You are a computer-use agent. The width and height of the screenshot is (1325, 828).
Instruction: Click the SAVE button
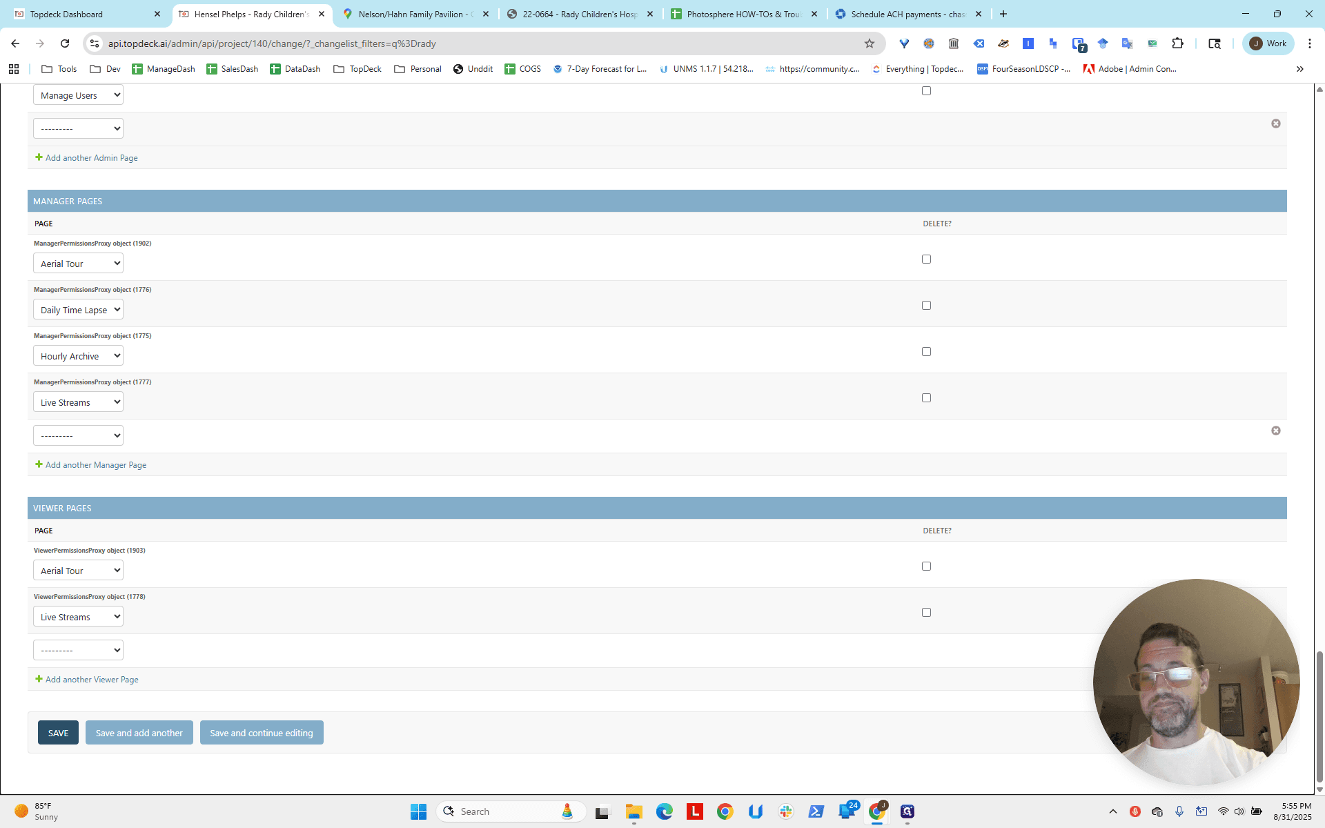click(58, 733)
